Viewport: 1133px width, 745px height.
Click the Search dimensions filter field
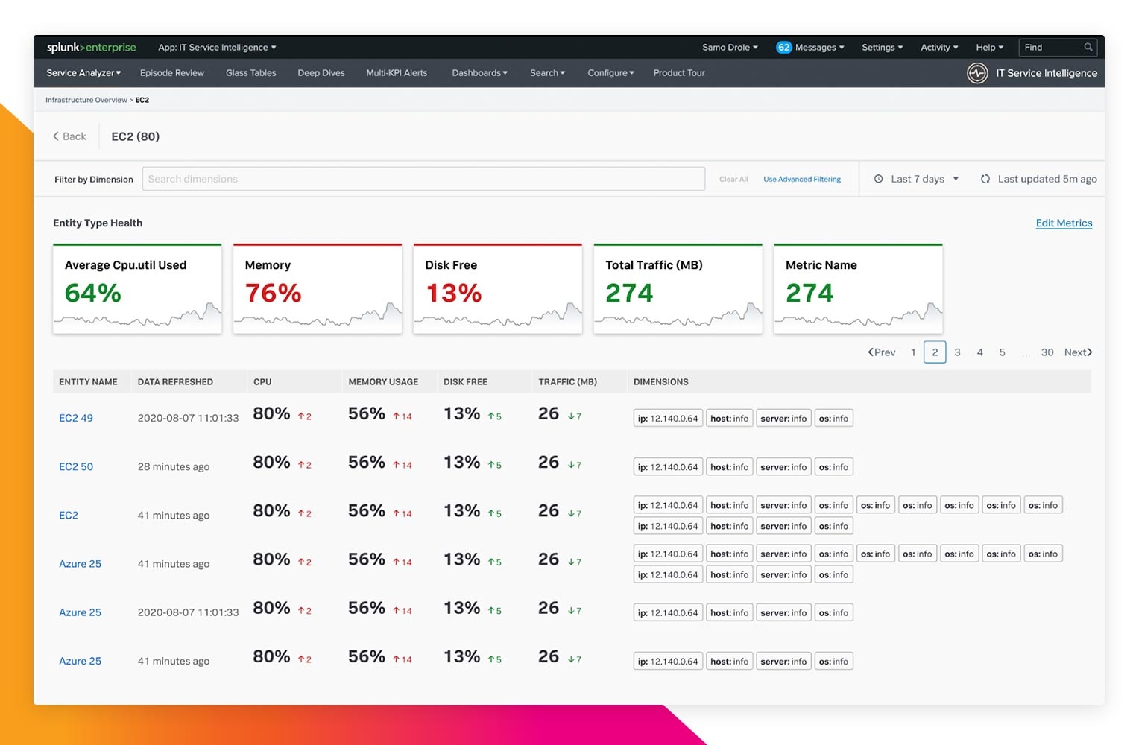(x=423, y=179)
